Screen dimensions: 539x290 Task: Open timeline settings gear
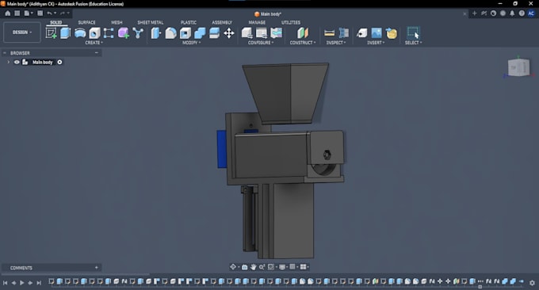[532, 283]
